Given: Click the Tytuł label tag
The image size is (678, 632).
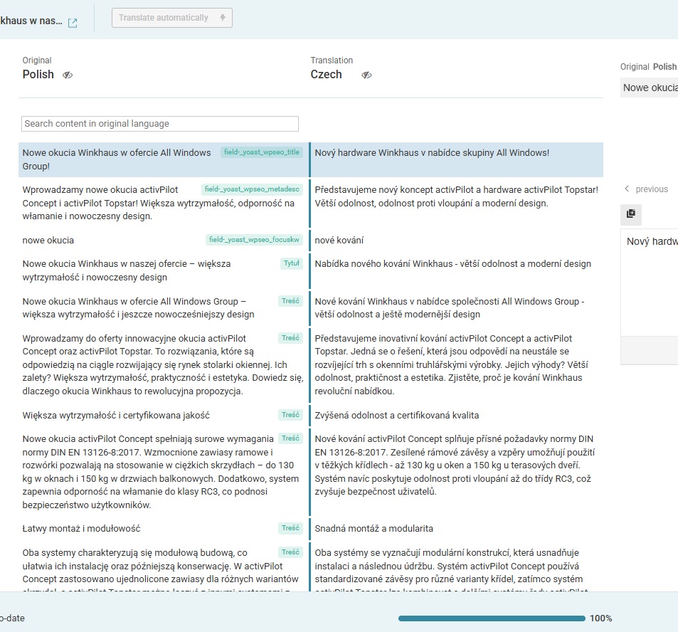Looking at the screenshot, I should tap(292, 263).
